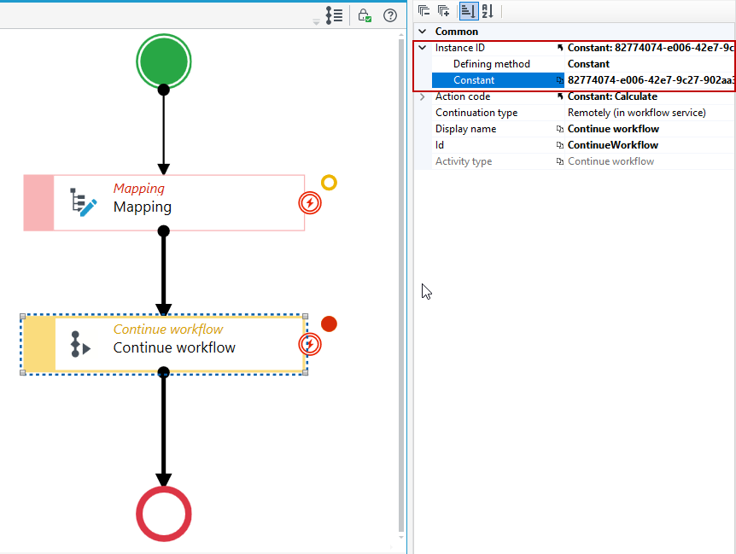
Task: Click the lightning error badge on Mapping
Action: coord(310,203)
